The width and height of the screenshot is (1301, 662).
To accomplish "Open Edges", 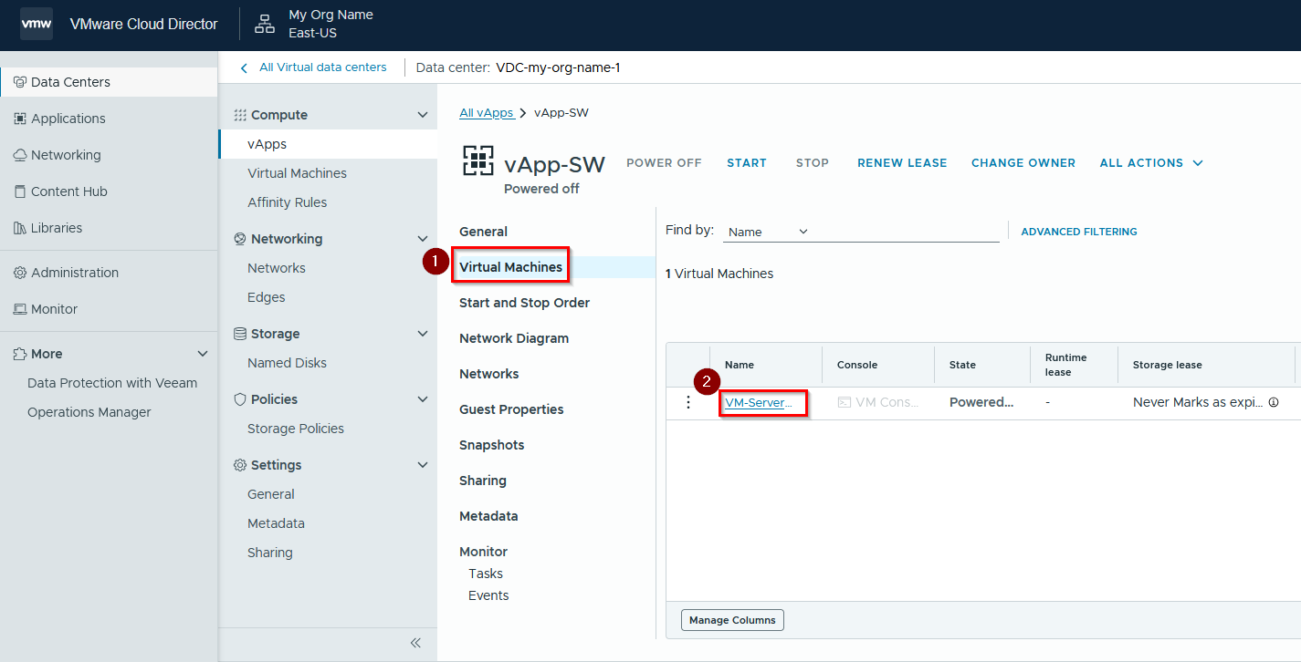I will click(x=266, y=297).
